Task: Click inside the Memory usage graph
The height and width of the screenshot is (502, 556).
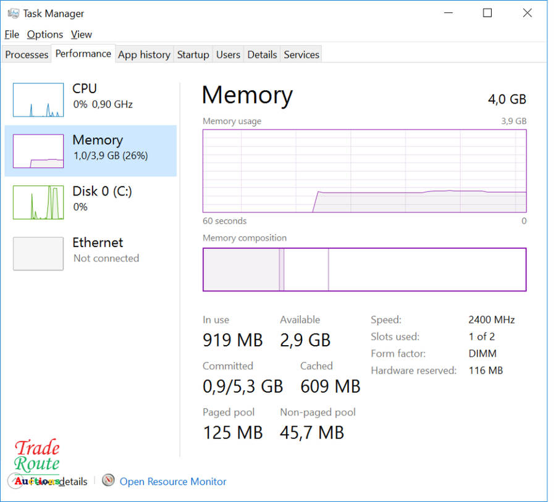Action: pos(364,171)
